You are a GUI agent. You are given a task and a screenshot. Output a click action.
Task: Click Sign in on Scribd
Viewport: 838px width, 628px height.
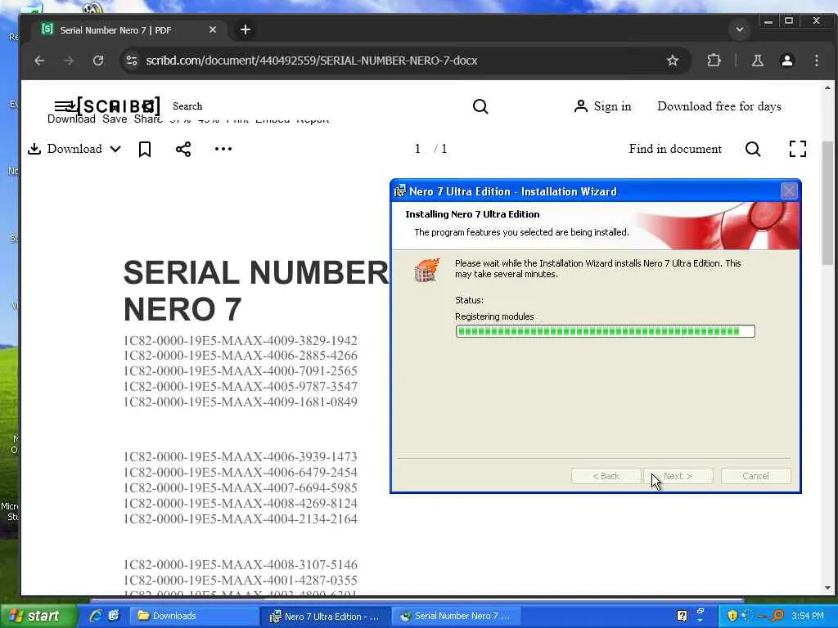pos(602,106)
